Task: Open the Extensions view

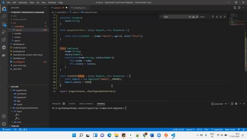Action: point(4,39)
